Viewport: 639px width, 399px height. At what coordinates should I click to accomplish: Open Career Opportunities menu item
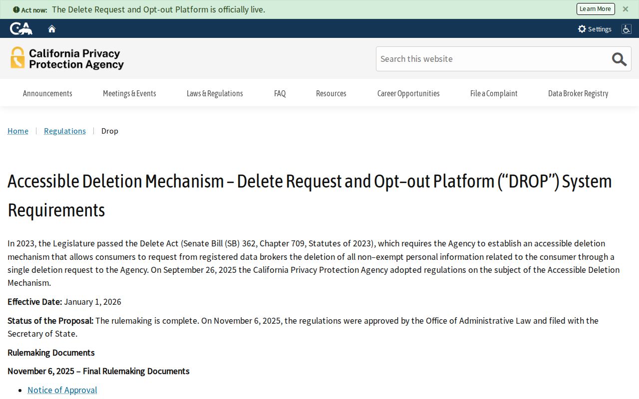tap(408, 93)
